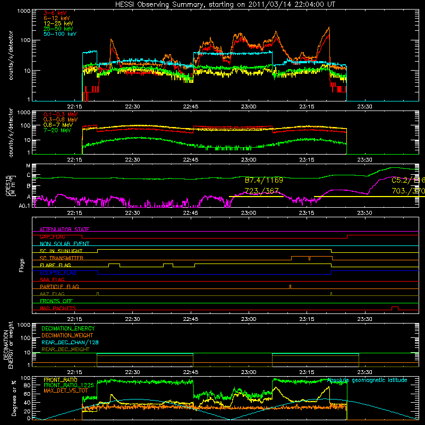
Task: Click the FLARE_FLAG label
Action: 55,265
